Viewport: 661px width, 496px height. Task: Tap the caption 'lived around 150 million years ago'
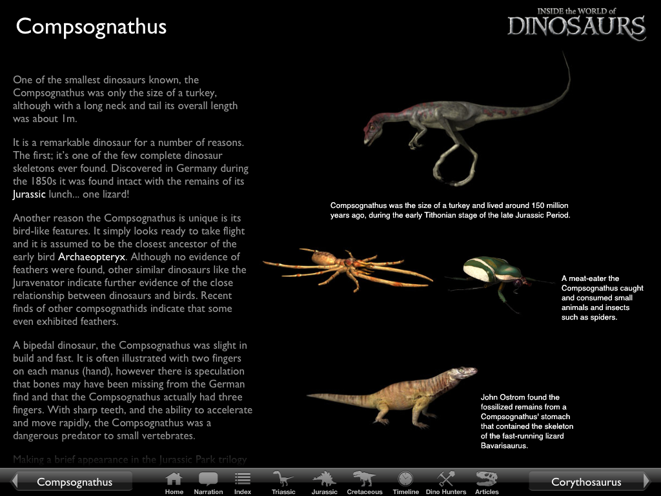[450, 210]
